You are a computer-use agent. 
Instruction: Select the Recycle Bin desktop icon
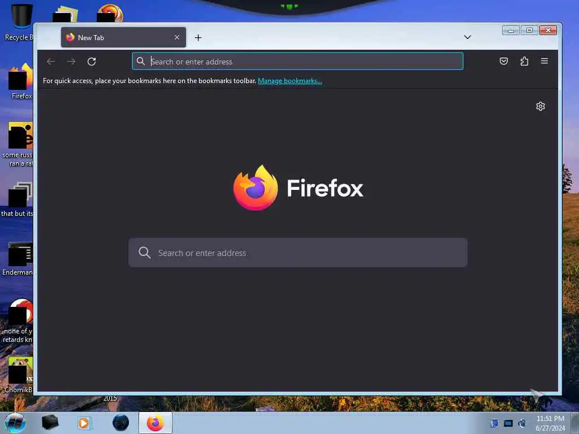[19, 22]
